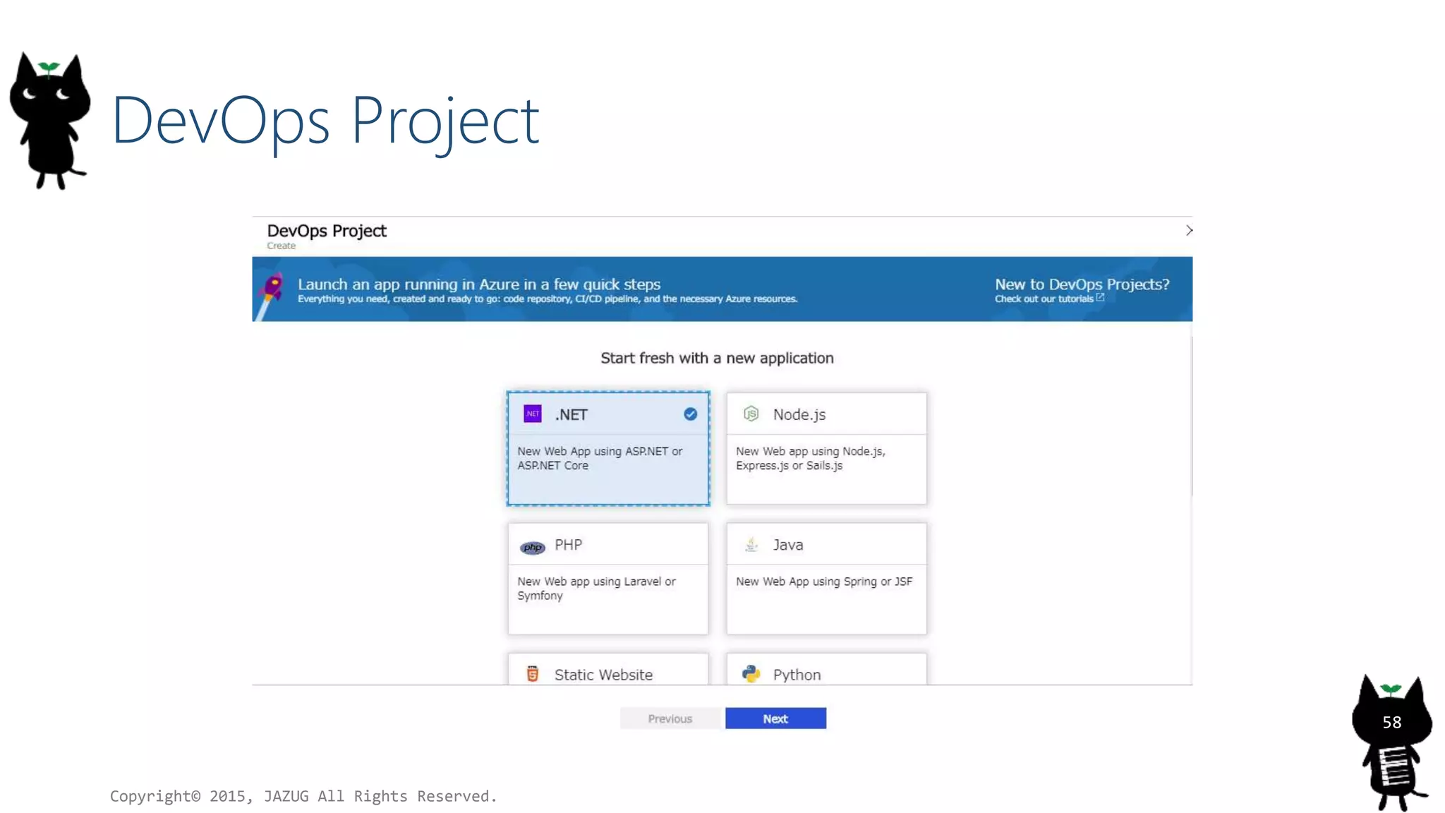Click the .NET purple logo icon
1445x813 pixels.
click(x=533, y=414)
